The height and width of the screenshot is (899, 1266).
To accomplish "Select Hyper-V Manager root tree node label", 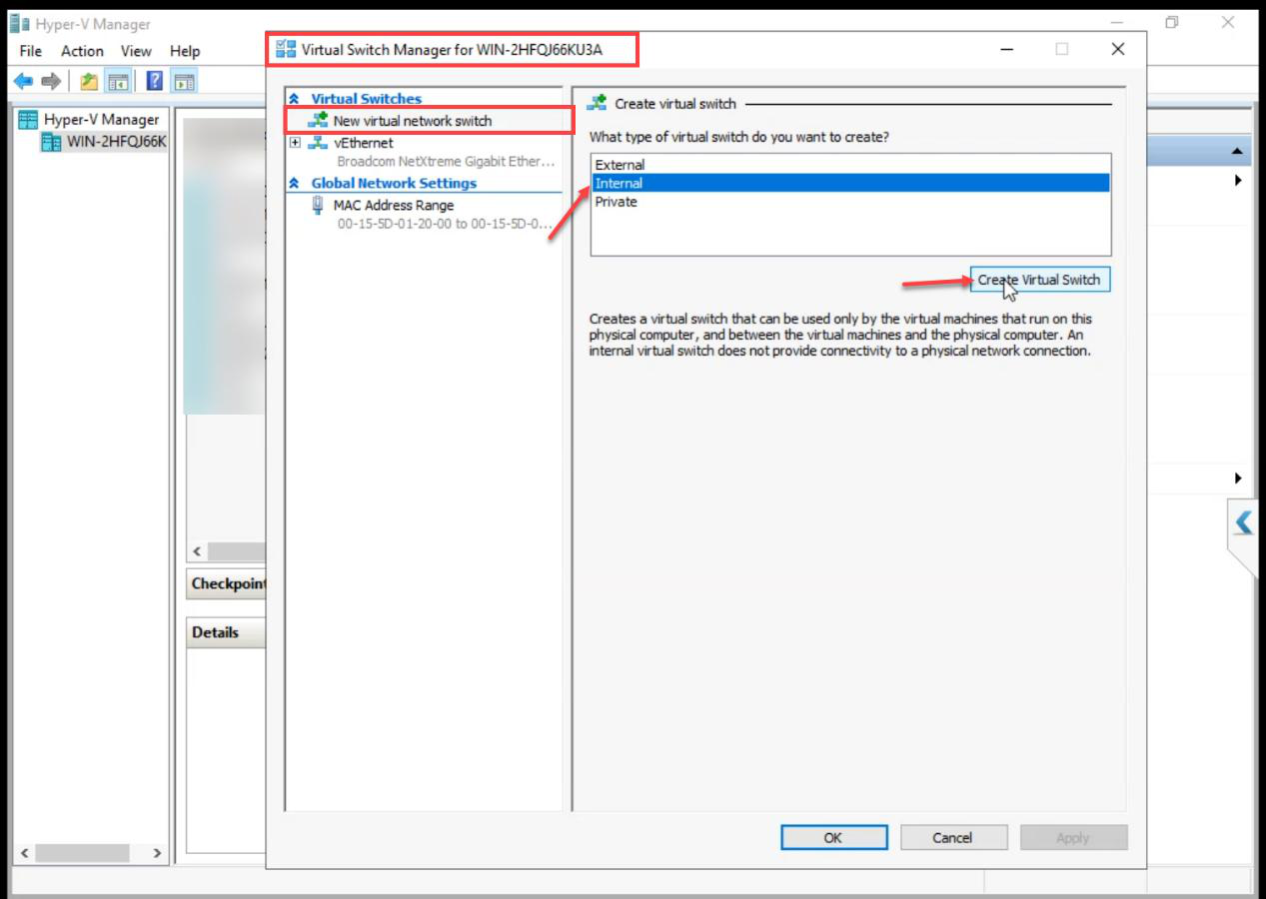I will tap(101, 119).
